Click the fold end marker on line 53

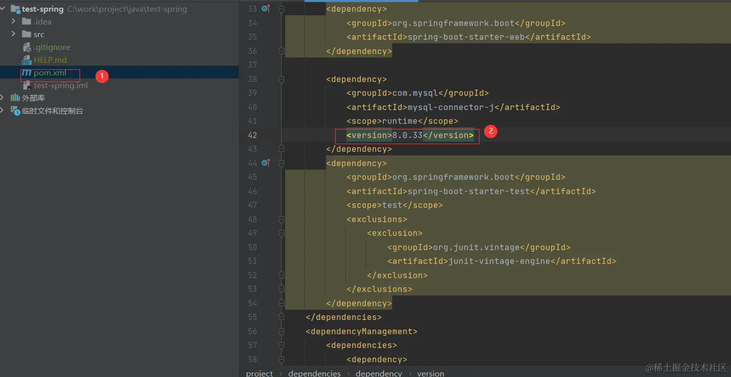click(x=281, y=289)
